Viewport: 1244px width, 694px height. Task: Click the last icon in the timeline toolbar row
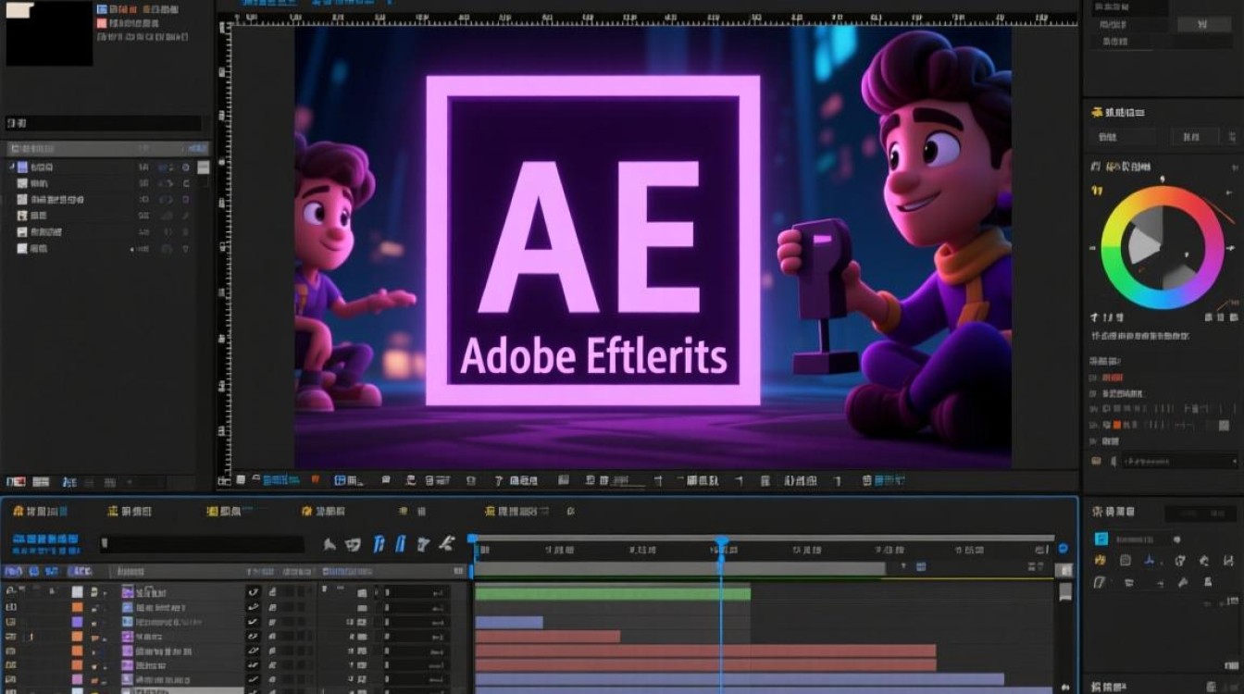click(447, 544)
